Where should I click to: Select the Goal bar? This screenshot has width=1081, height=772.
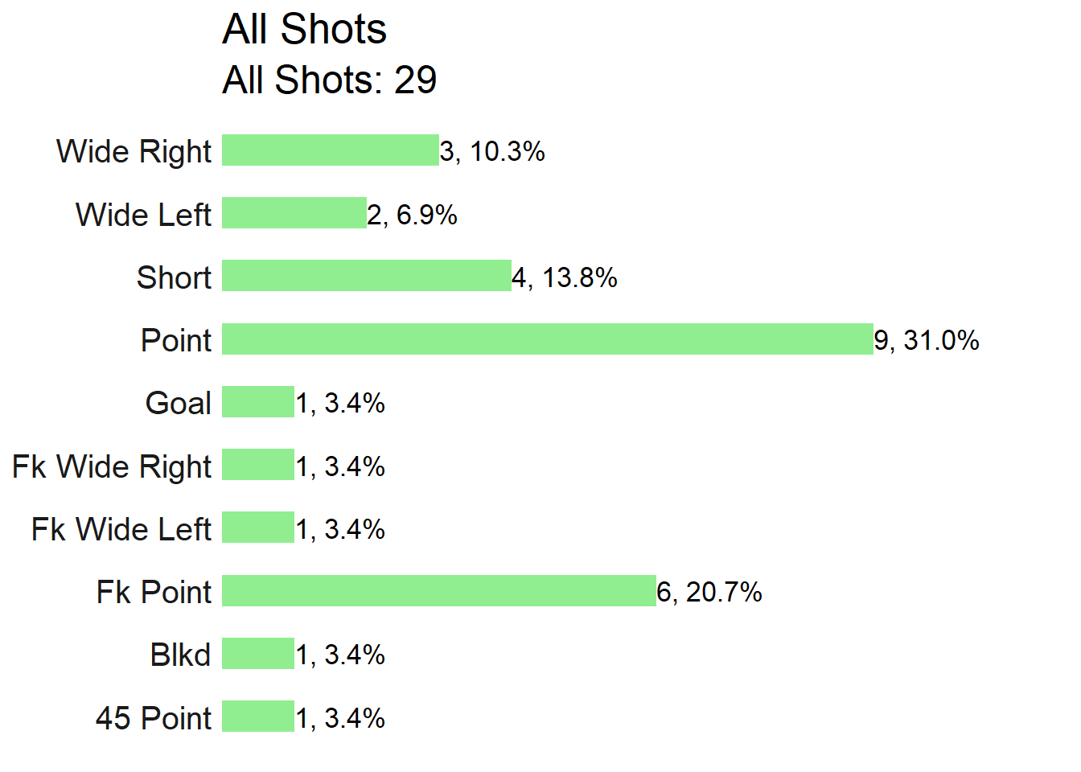pyautogui.click(x=258, y=402)
